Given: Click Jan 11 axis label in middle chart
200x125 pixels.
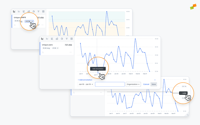Looking at the screenshot, I should point(81,74).
